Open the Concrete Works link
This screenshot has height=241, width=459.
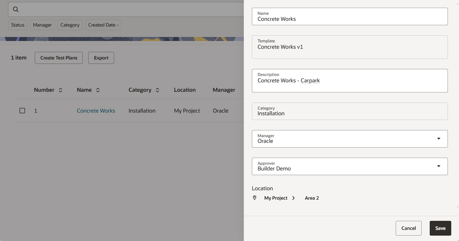click(96, 111)
